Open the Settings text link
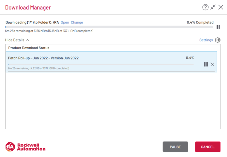Viewport: 227px width, 157px height. (206, 40)
